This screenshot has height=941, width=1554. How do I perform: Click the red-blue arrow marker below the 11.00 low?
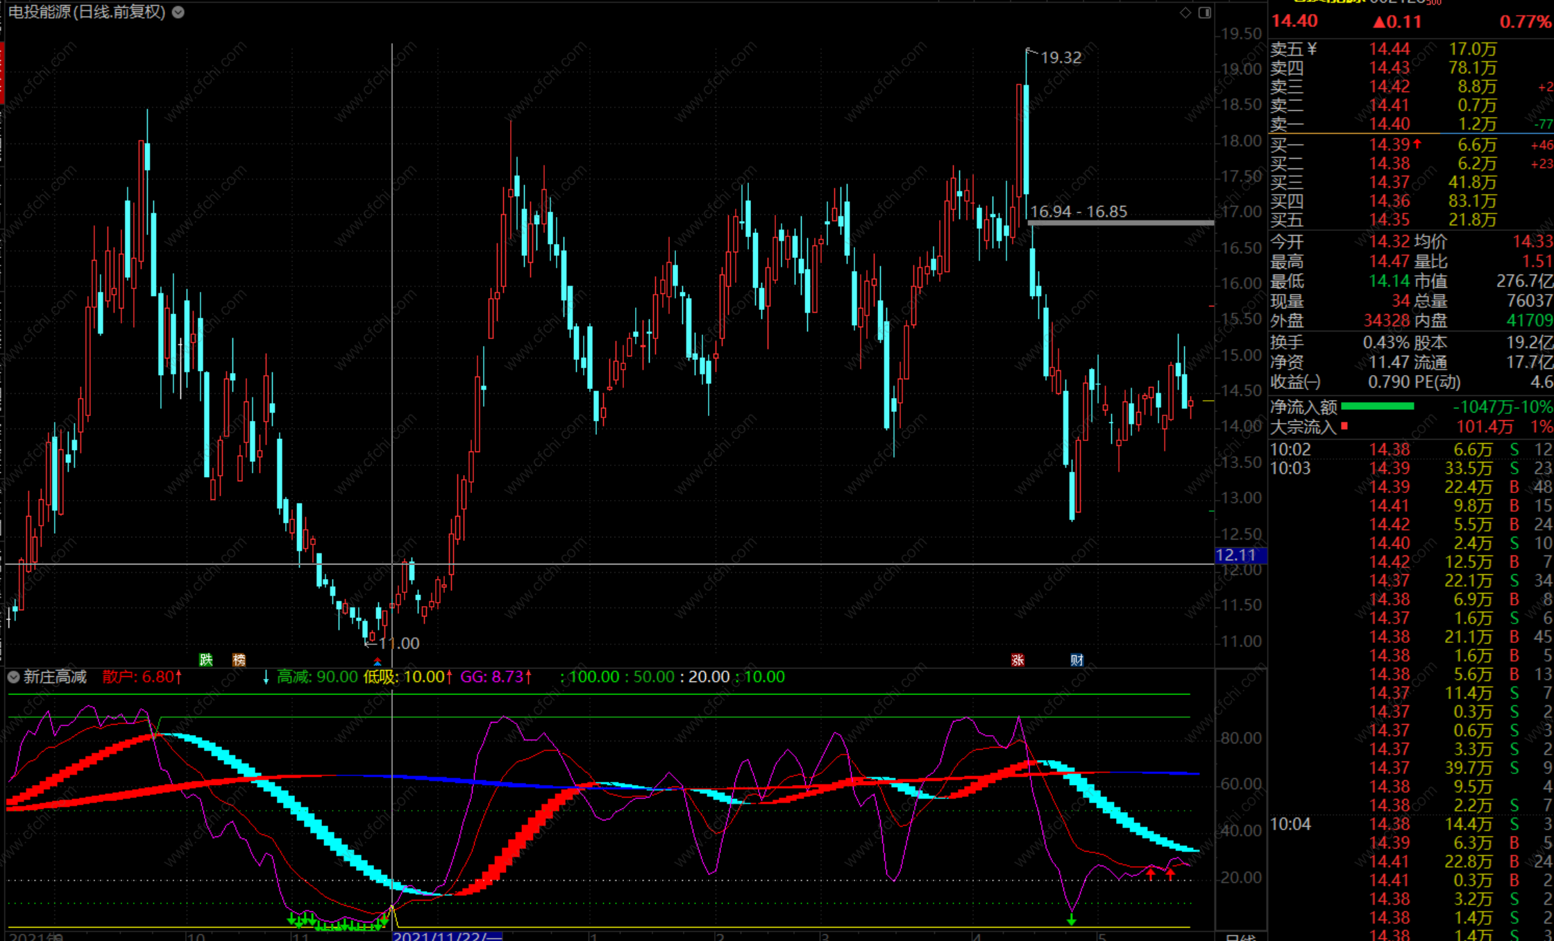pyautogui.click(x=378, y=663)
